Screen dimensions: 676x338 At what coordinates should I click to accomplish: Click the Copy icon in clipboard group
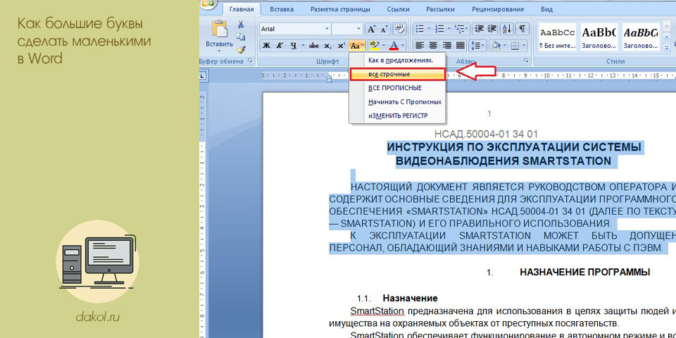tap(241, 37)
